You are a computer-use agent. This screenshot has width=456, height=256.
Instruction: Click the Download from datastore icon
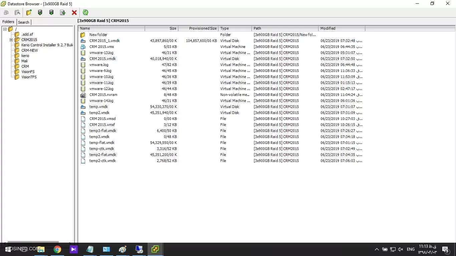pos(51,12)
